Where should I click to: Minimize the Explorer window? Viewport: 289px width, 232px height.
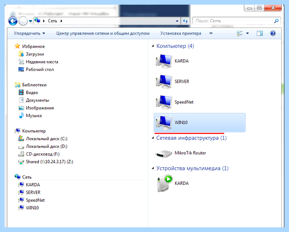[249, 8]
